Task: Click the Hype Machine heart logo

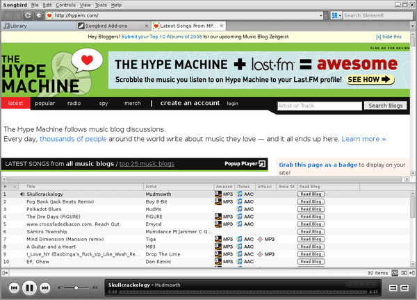Action: click(x=87, y=60)
